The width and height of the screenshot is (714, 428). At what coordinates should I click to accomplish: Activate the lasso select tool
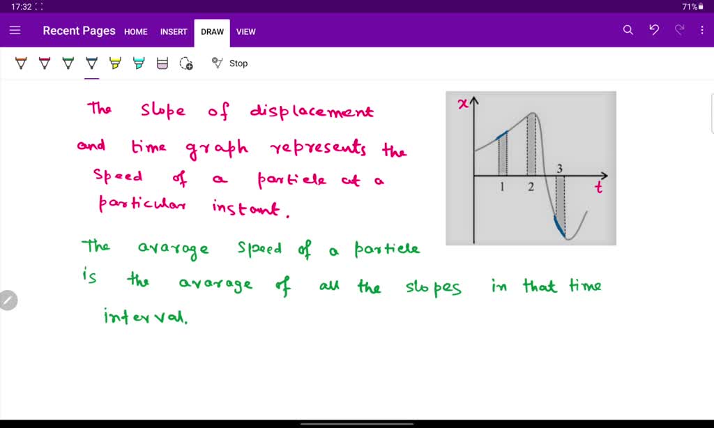pos(186,63)
